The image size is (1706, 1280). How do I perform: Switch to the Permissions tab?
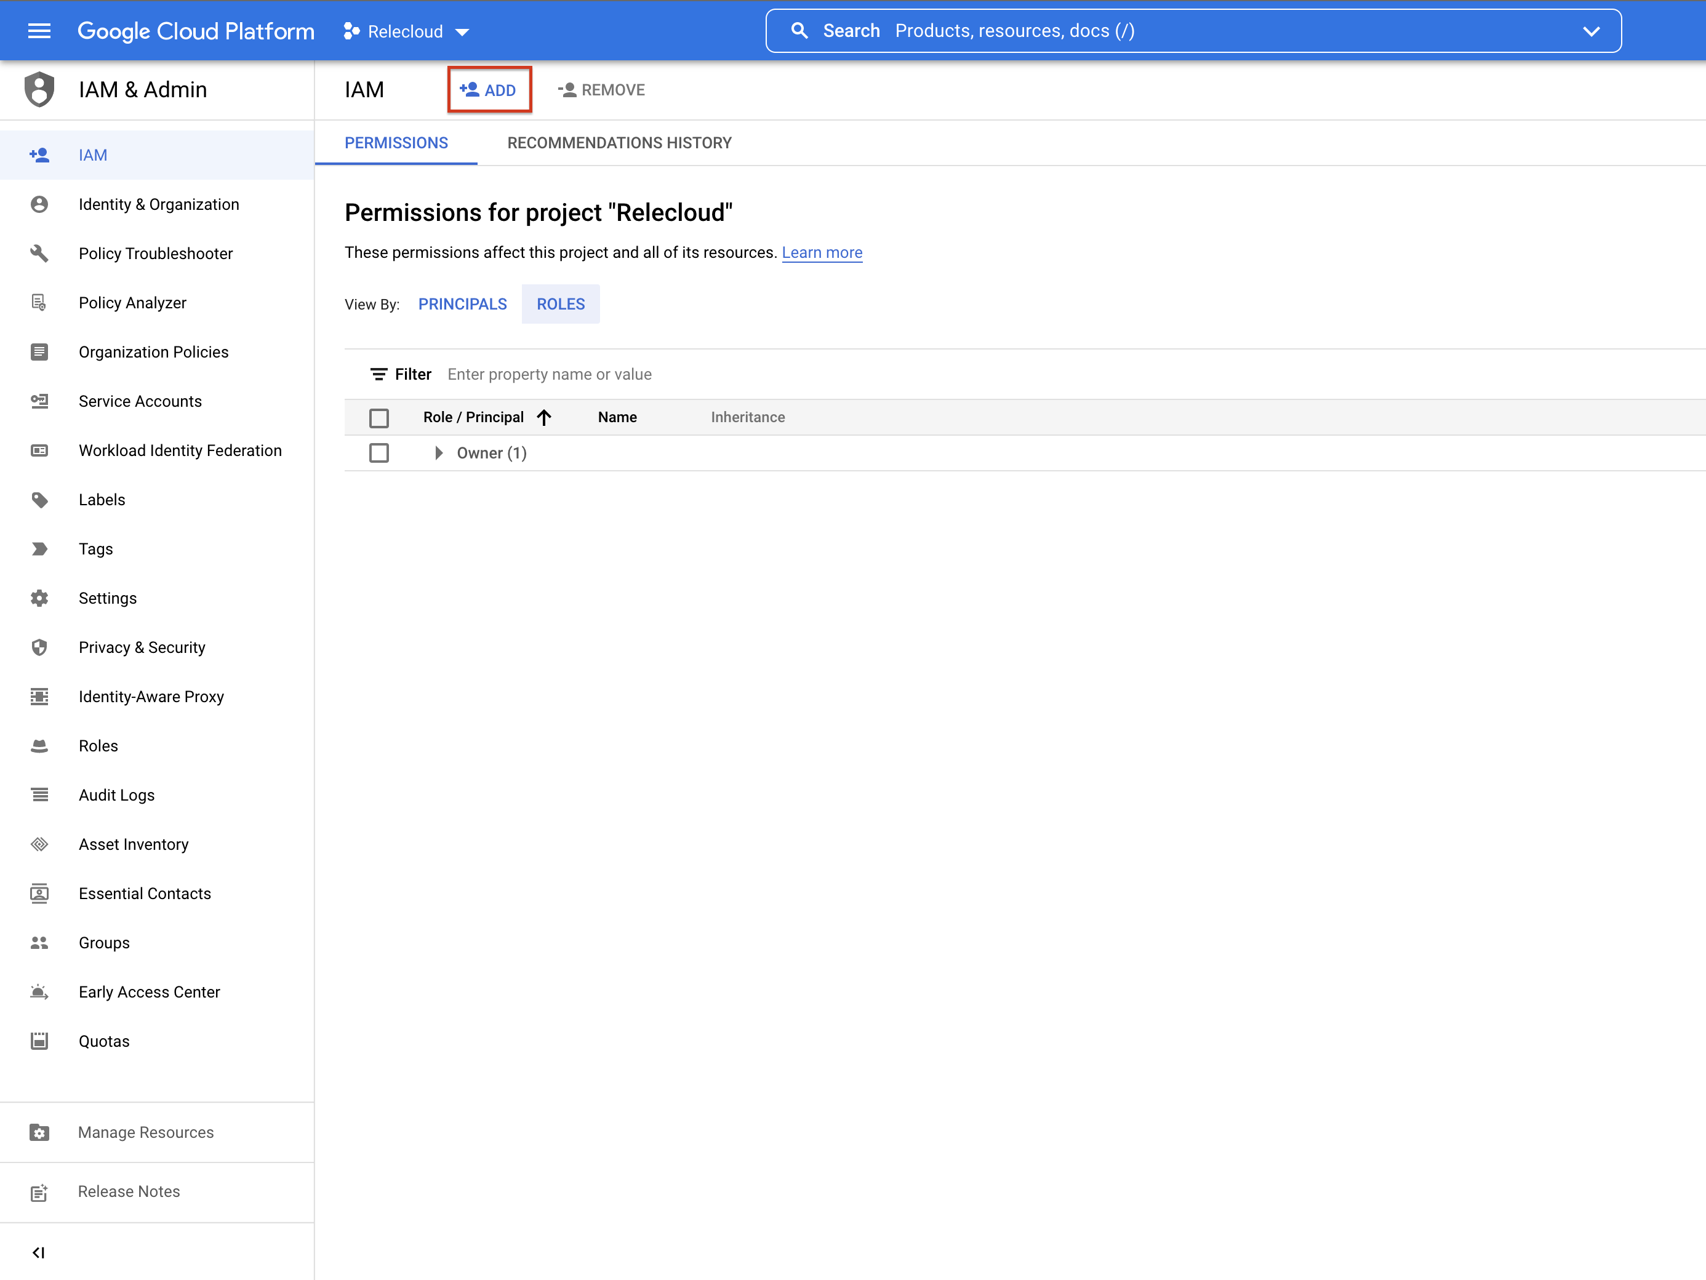point(396,143)
